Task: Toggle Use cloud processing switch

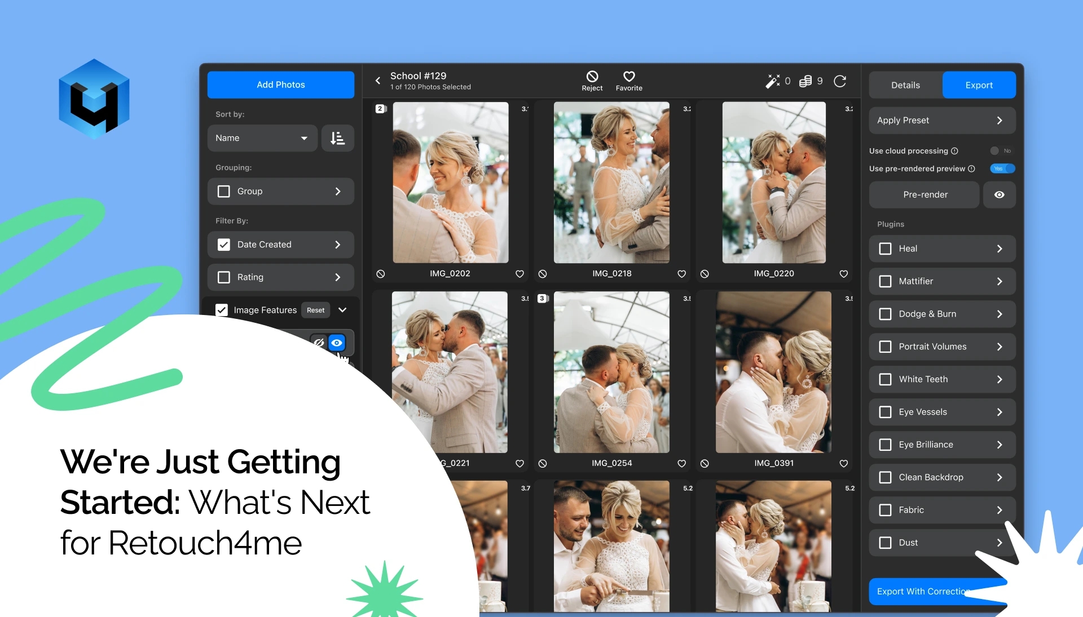Action: coord(1002,151)
